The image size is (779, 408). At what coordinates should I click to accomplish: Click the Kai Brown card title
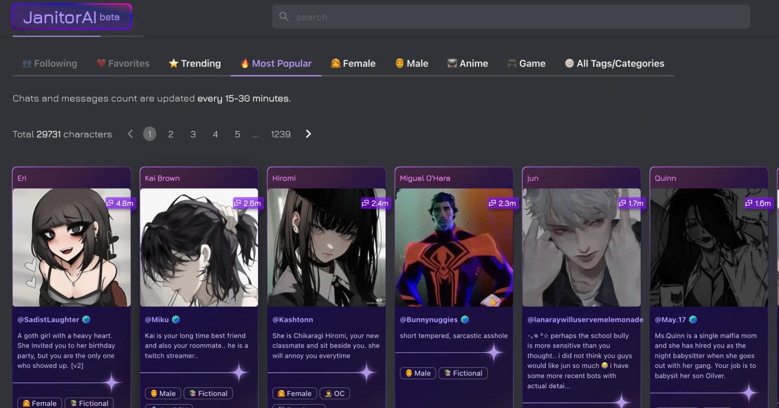pyautogui.click(x=162, y=178)
